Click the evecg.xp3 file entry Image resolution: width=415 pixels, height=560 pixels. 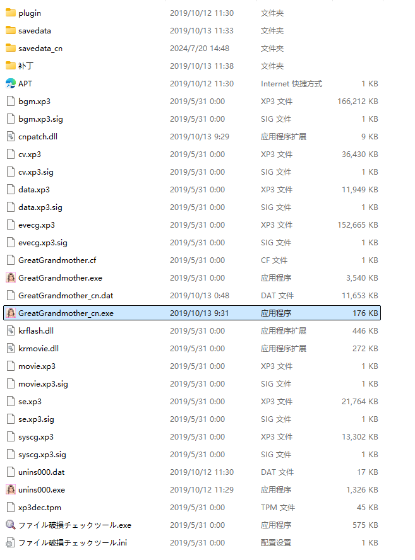37,225
